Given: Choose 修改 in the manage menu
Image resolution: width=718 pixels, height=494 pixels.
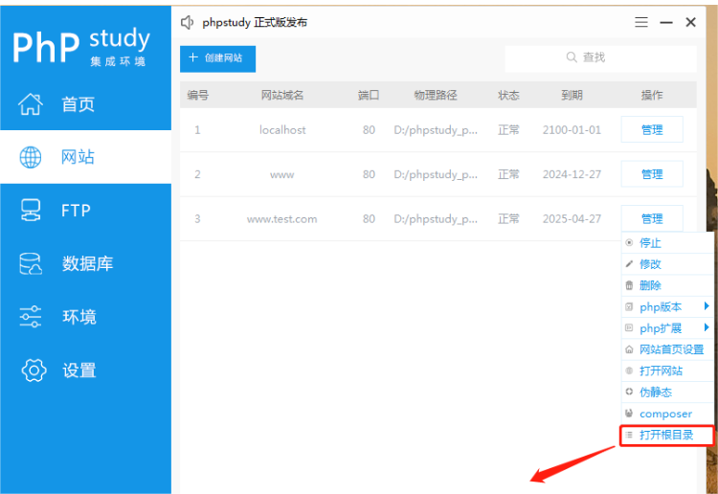Looking at the screenshot, I should coord(667,264).
